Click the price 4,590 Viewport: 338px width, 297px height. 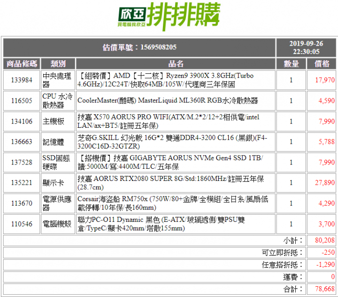pyautogui.click(x=327, y=101)
